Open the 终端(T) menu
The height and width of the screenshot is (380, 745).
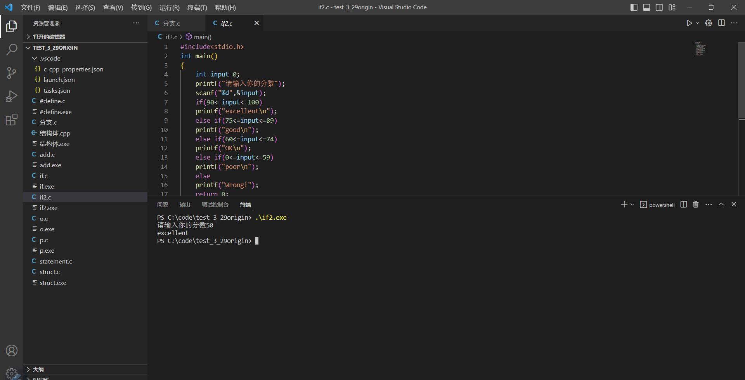tap(197, 7)
